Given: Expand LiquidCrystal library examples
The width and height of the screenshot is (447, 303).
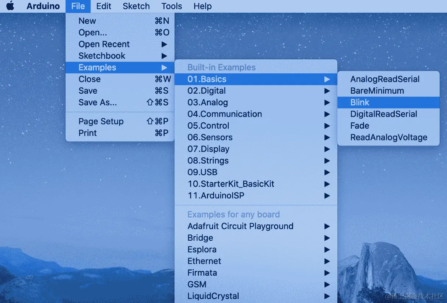Looking at the screenshot, I should click(256, 296).
